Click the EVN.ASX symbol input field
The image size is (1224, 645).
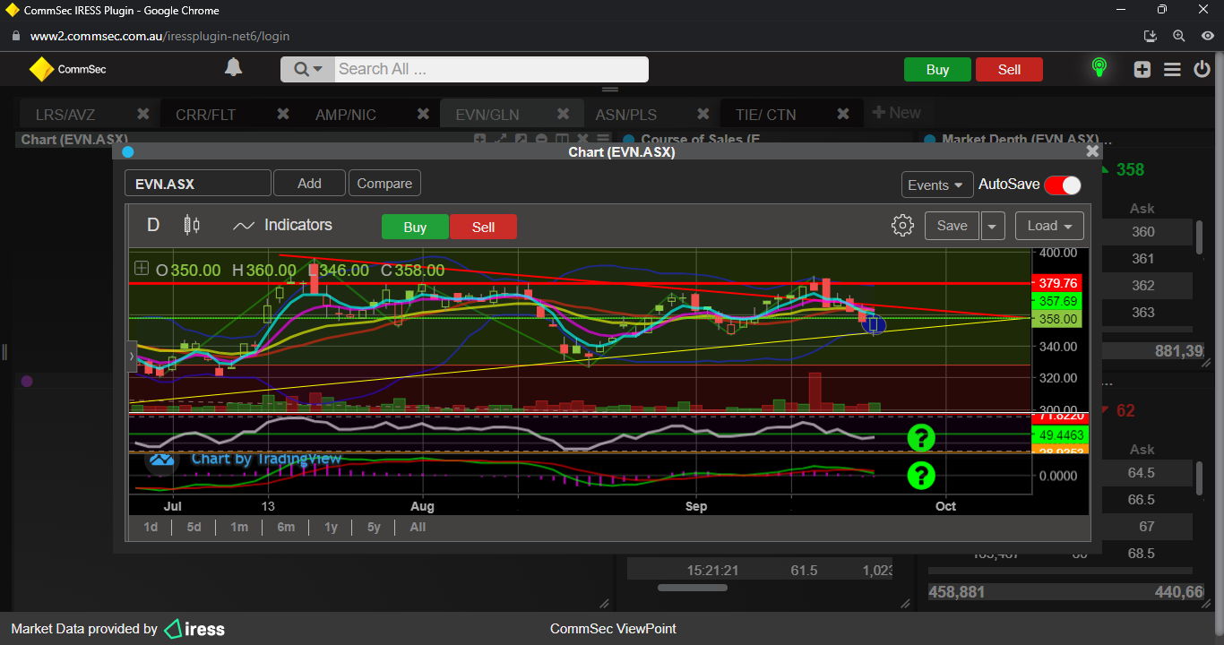(x=197, y=184)
